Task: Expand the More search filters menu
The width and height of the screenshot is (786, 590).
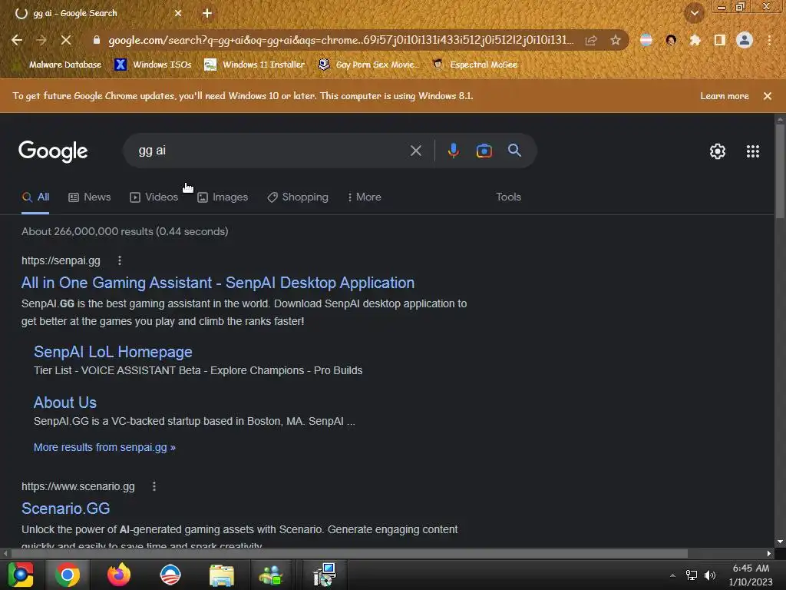Action: 365,197
